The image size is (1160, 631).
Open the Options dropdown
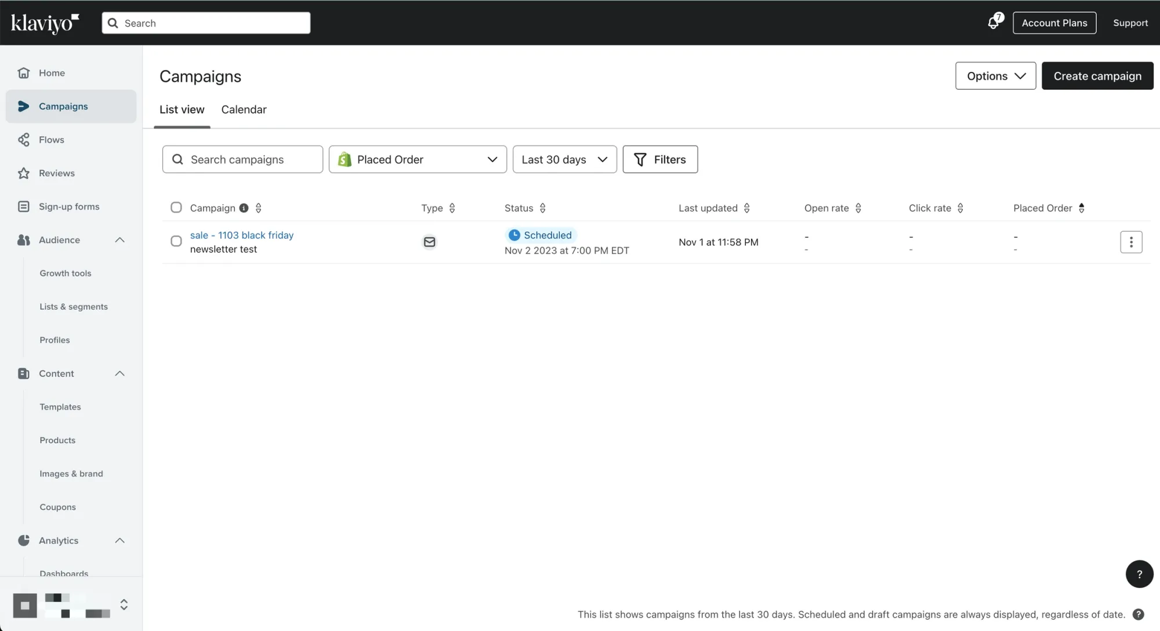[996, 76]
